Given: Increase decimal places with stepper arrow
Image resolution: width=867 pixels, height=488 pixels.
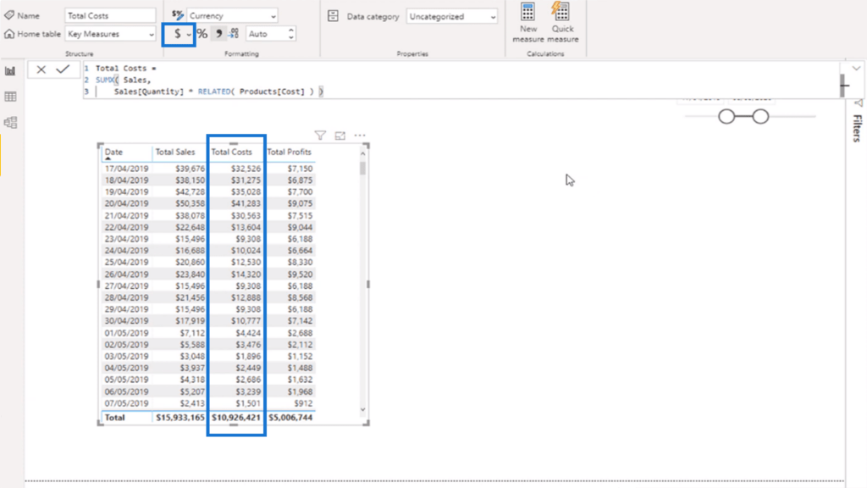Looking at the screenshot, I should tap(291, 30).
